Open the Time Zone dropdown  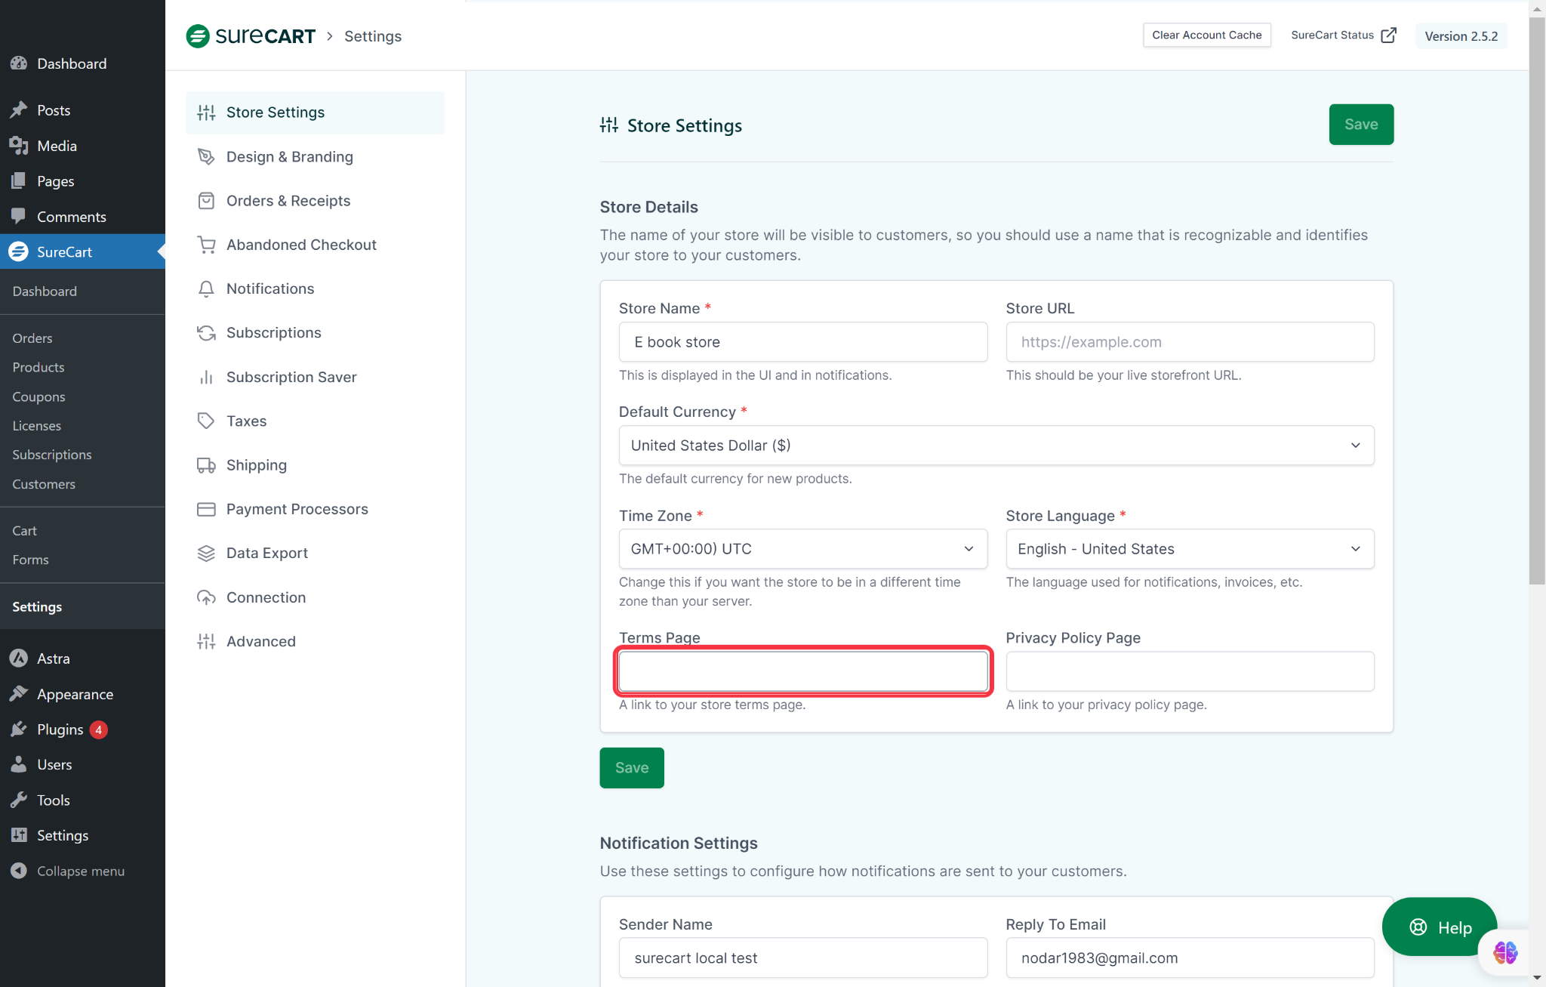[802, 549]
